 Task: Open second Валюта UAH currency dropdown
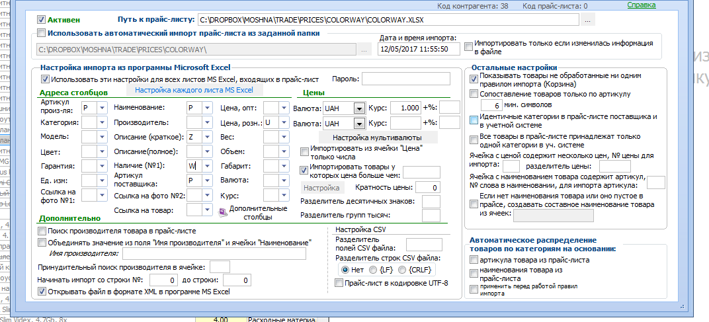[x=359, y=123]
